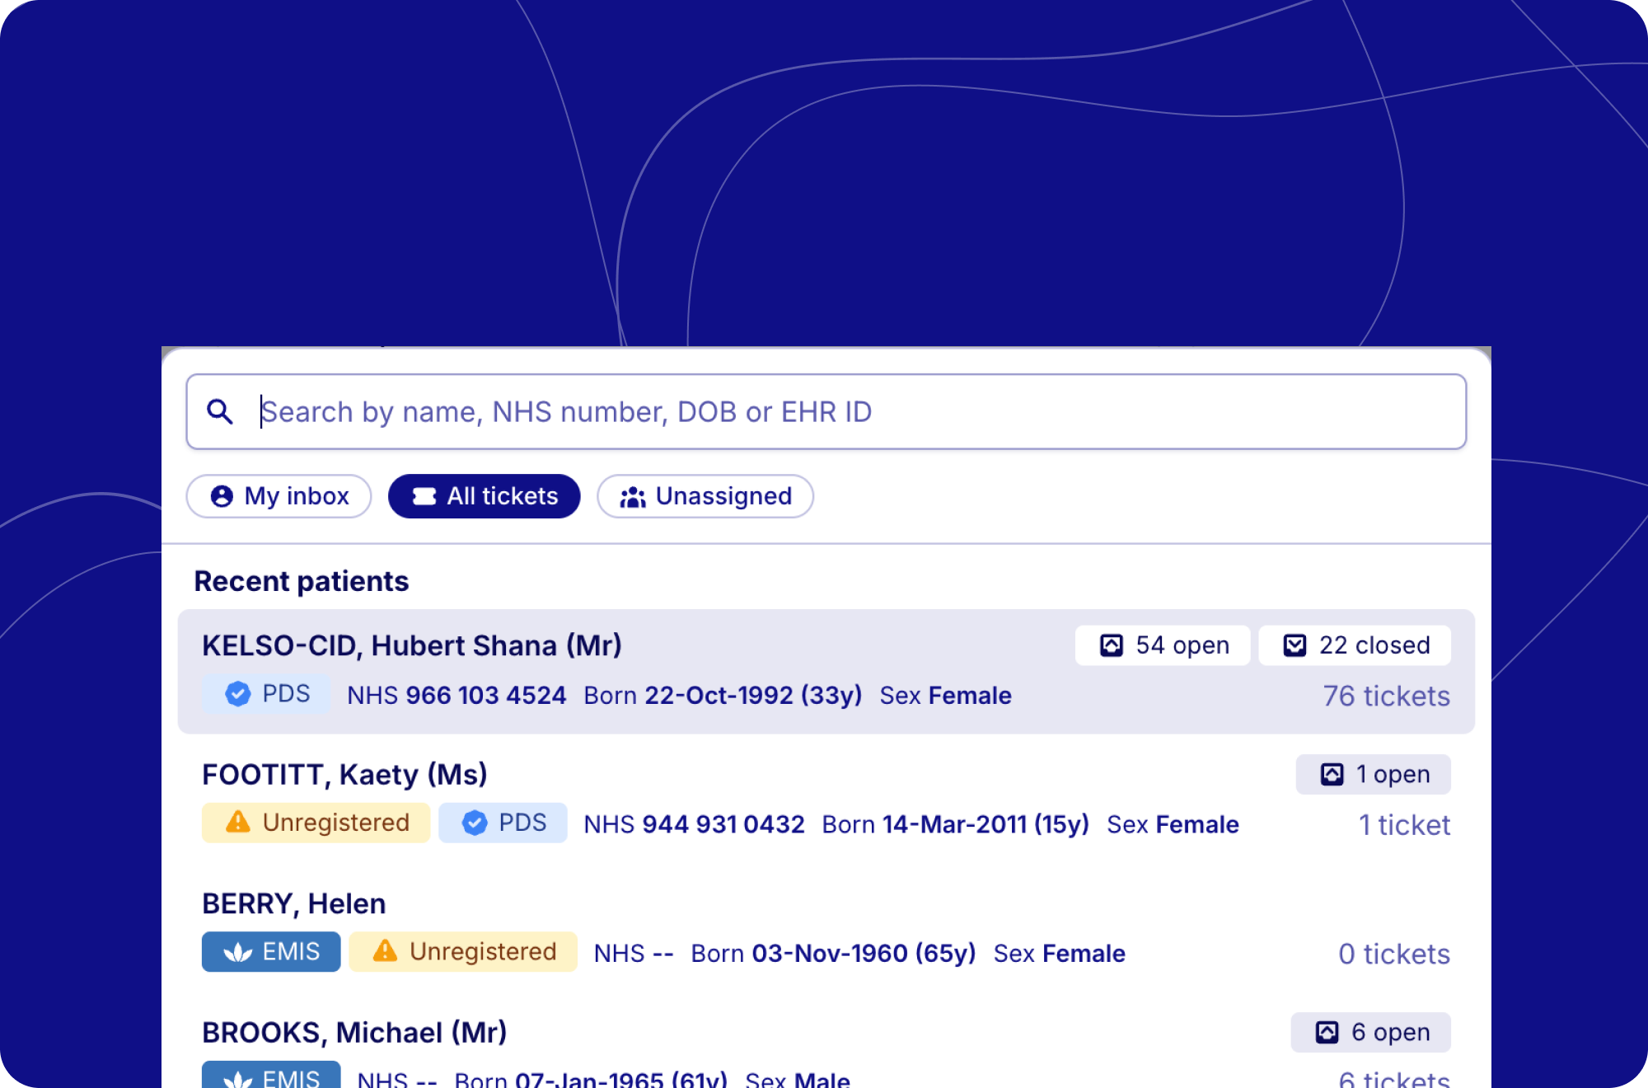Click NHS number 966 103 4524

[485, 696]
